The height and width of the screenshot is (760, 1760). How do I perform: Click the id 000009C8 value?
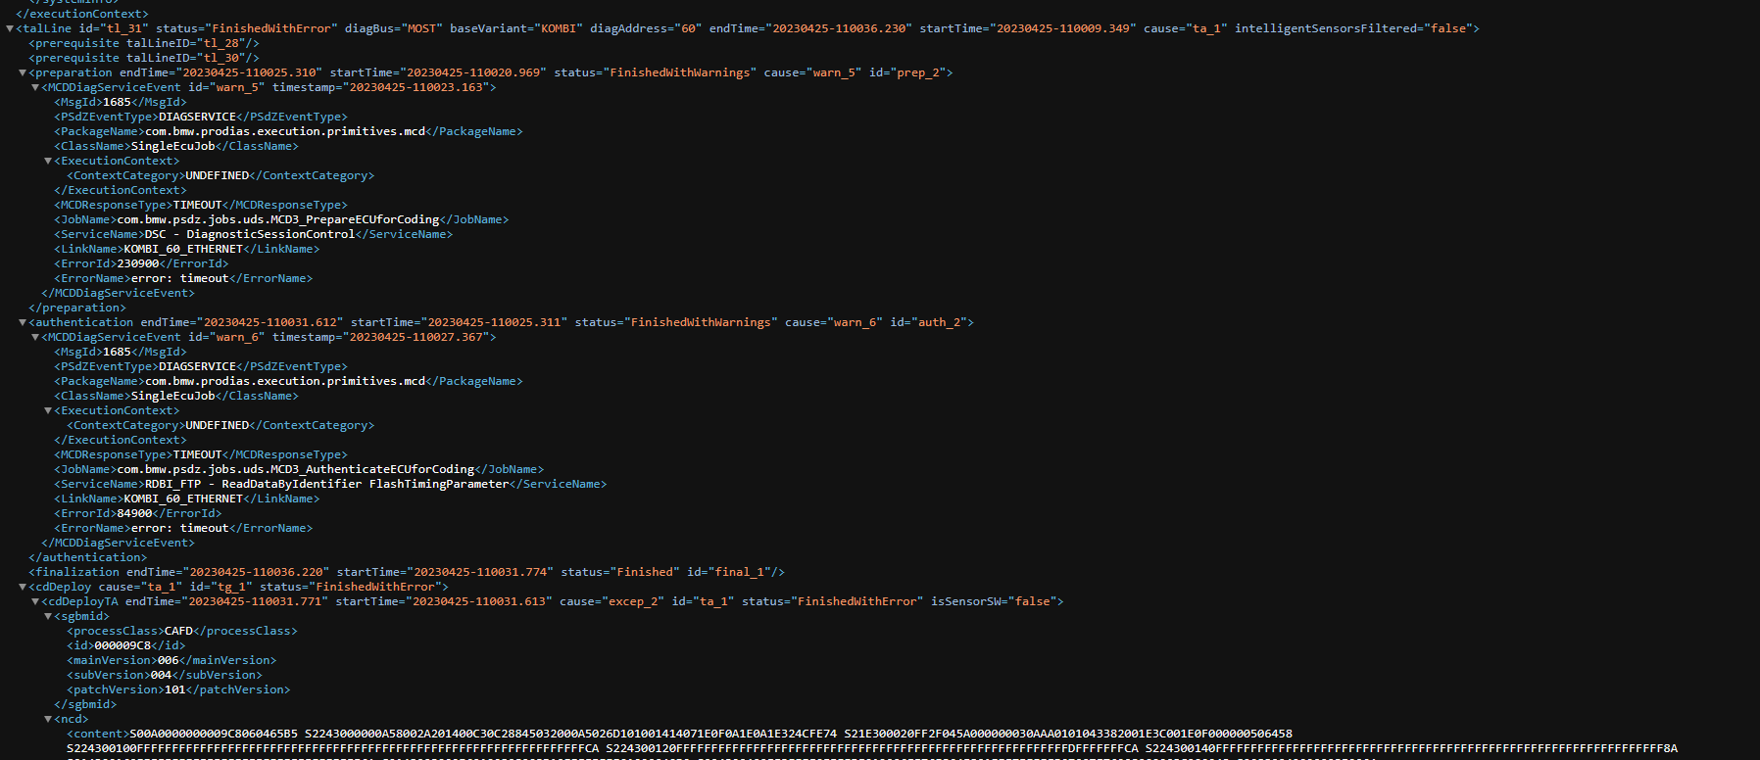pos(122,645)
